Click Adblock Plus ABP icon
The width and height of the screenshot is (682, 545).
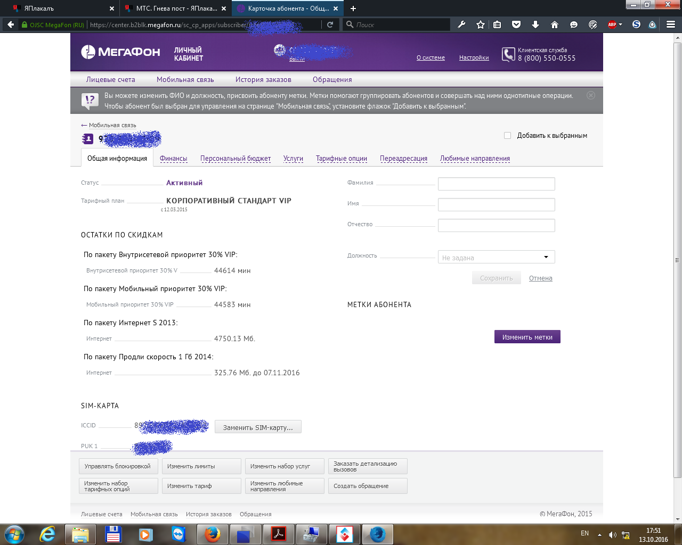point(612,24)
